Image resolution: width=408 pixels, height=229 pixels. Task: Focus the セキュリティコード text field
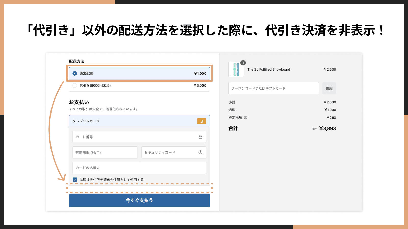click(170, 152)
